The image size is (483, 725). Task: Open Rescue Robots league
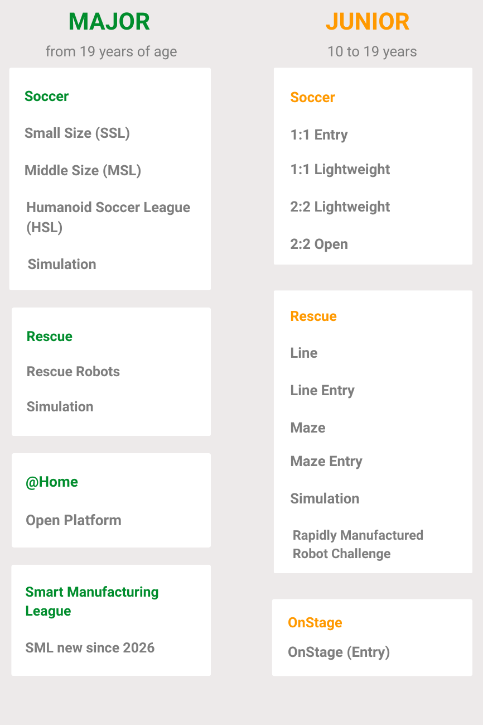pyautogui.click(x=73, y=372)
